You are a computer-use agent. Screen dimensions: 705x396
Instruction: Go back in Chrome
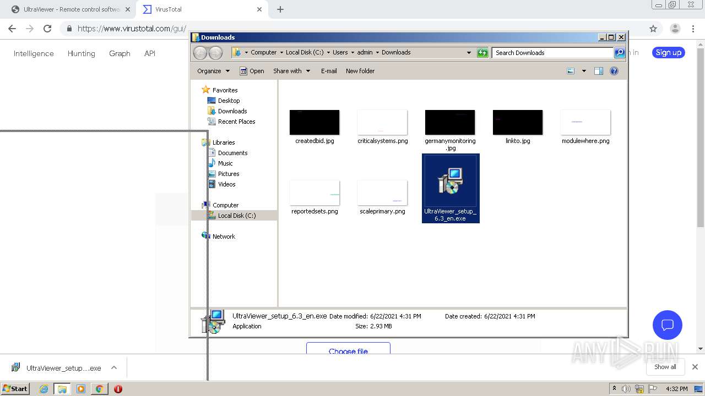coord(12,29)
